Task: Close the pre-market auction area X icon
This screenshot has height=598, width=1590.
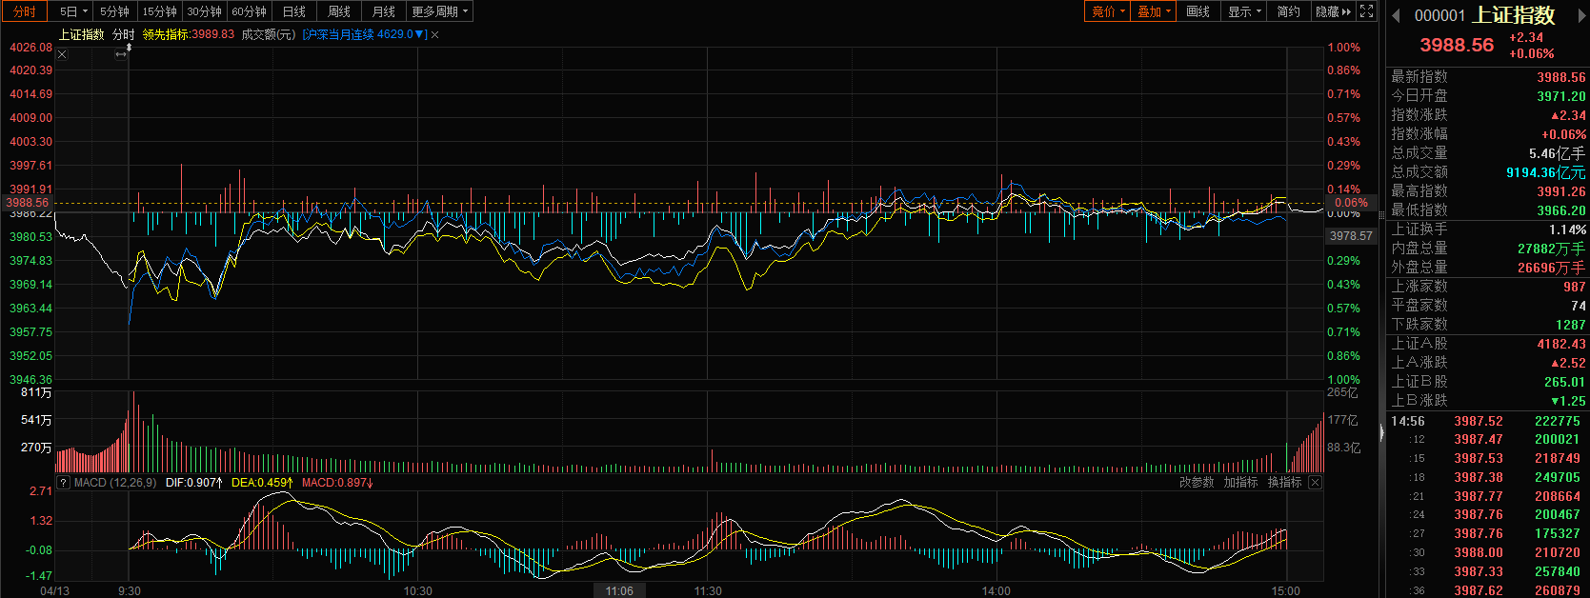Action: 62,54
